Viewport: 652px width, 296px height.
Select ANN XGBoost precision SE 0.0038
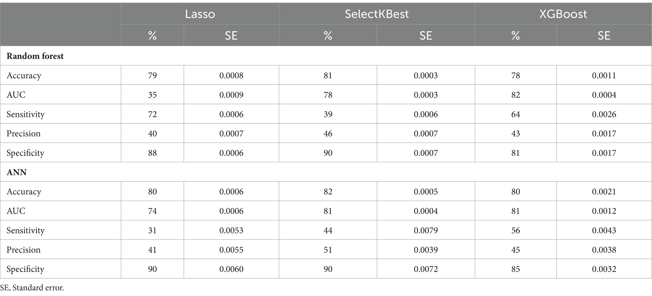[604, 250]
